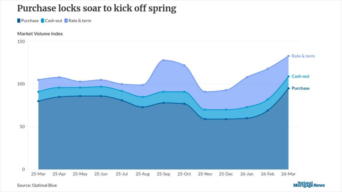Select the Rate & term 25-Sep data point
The height and width of the screenshot is (192, 342).
click(x=164, y=60)
